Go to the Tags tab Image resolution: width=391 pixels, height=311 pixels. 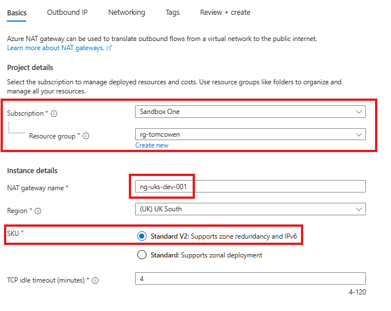coord(172,12)
